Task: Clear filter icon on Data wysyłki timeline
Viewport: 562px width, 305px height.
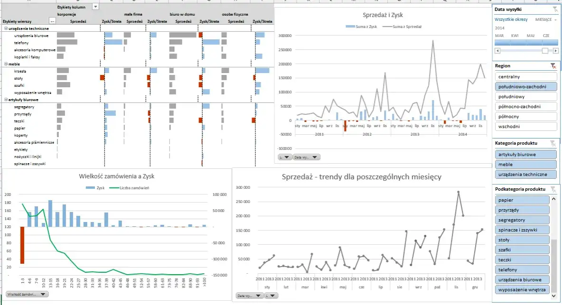Action: pos(555,9)
